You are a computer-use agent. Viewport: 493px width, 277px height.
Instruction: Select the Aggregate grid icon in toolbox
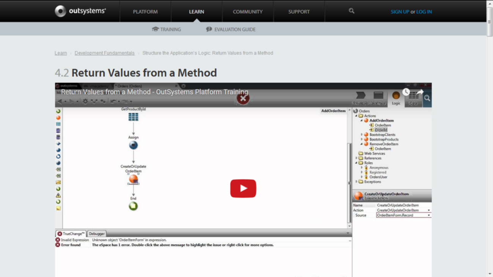[58, 124]
